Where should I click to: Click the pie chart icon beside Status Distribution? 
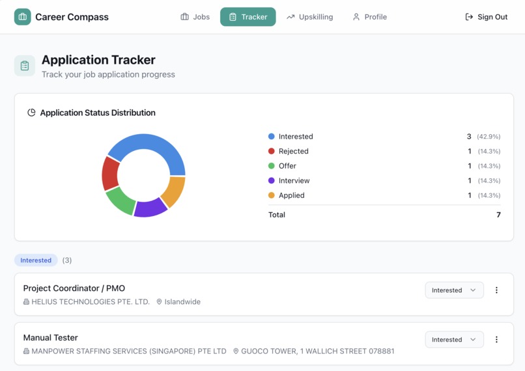point(31,113)
